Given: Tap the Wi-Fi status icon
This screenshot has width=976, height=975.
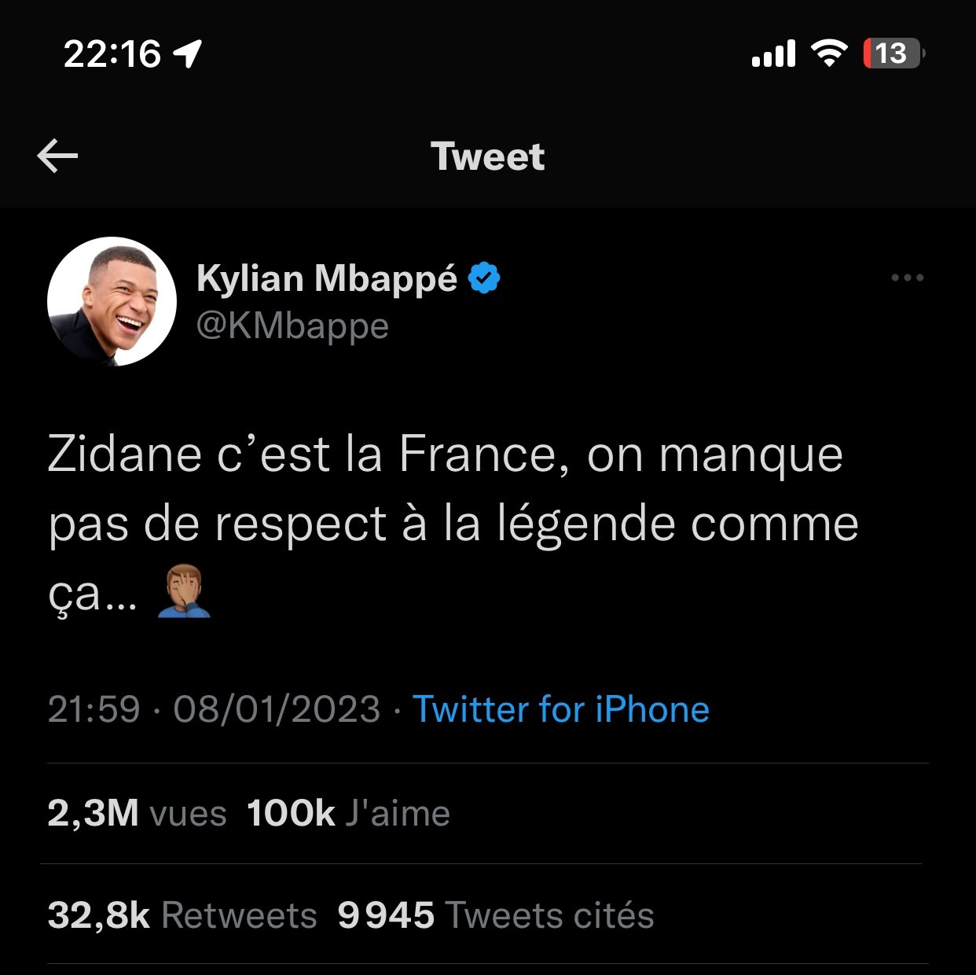Looking at the screenshot, I should click(x=828, y=53).
